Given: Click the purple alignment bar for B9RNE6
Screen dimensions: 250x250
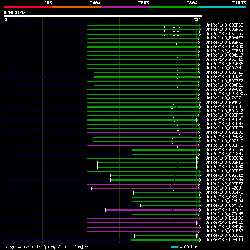Looking at the screenshot, I should tap(142, 223).
